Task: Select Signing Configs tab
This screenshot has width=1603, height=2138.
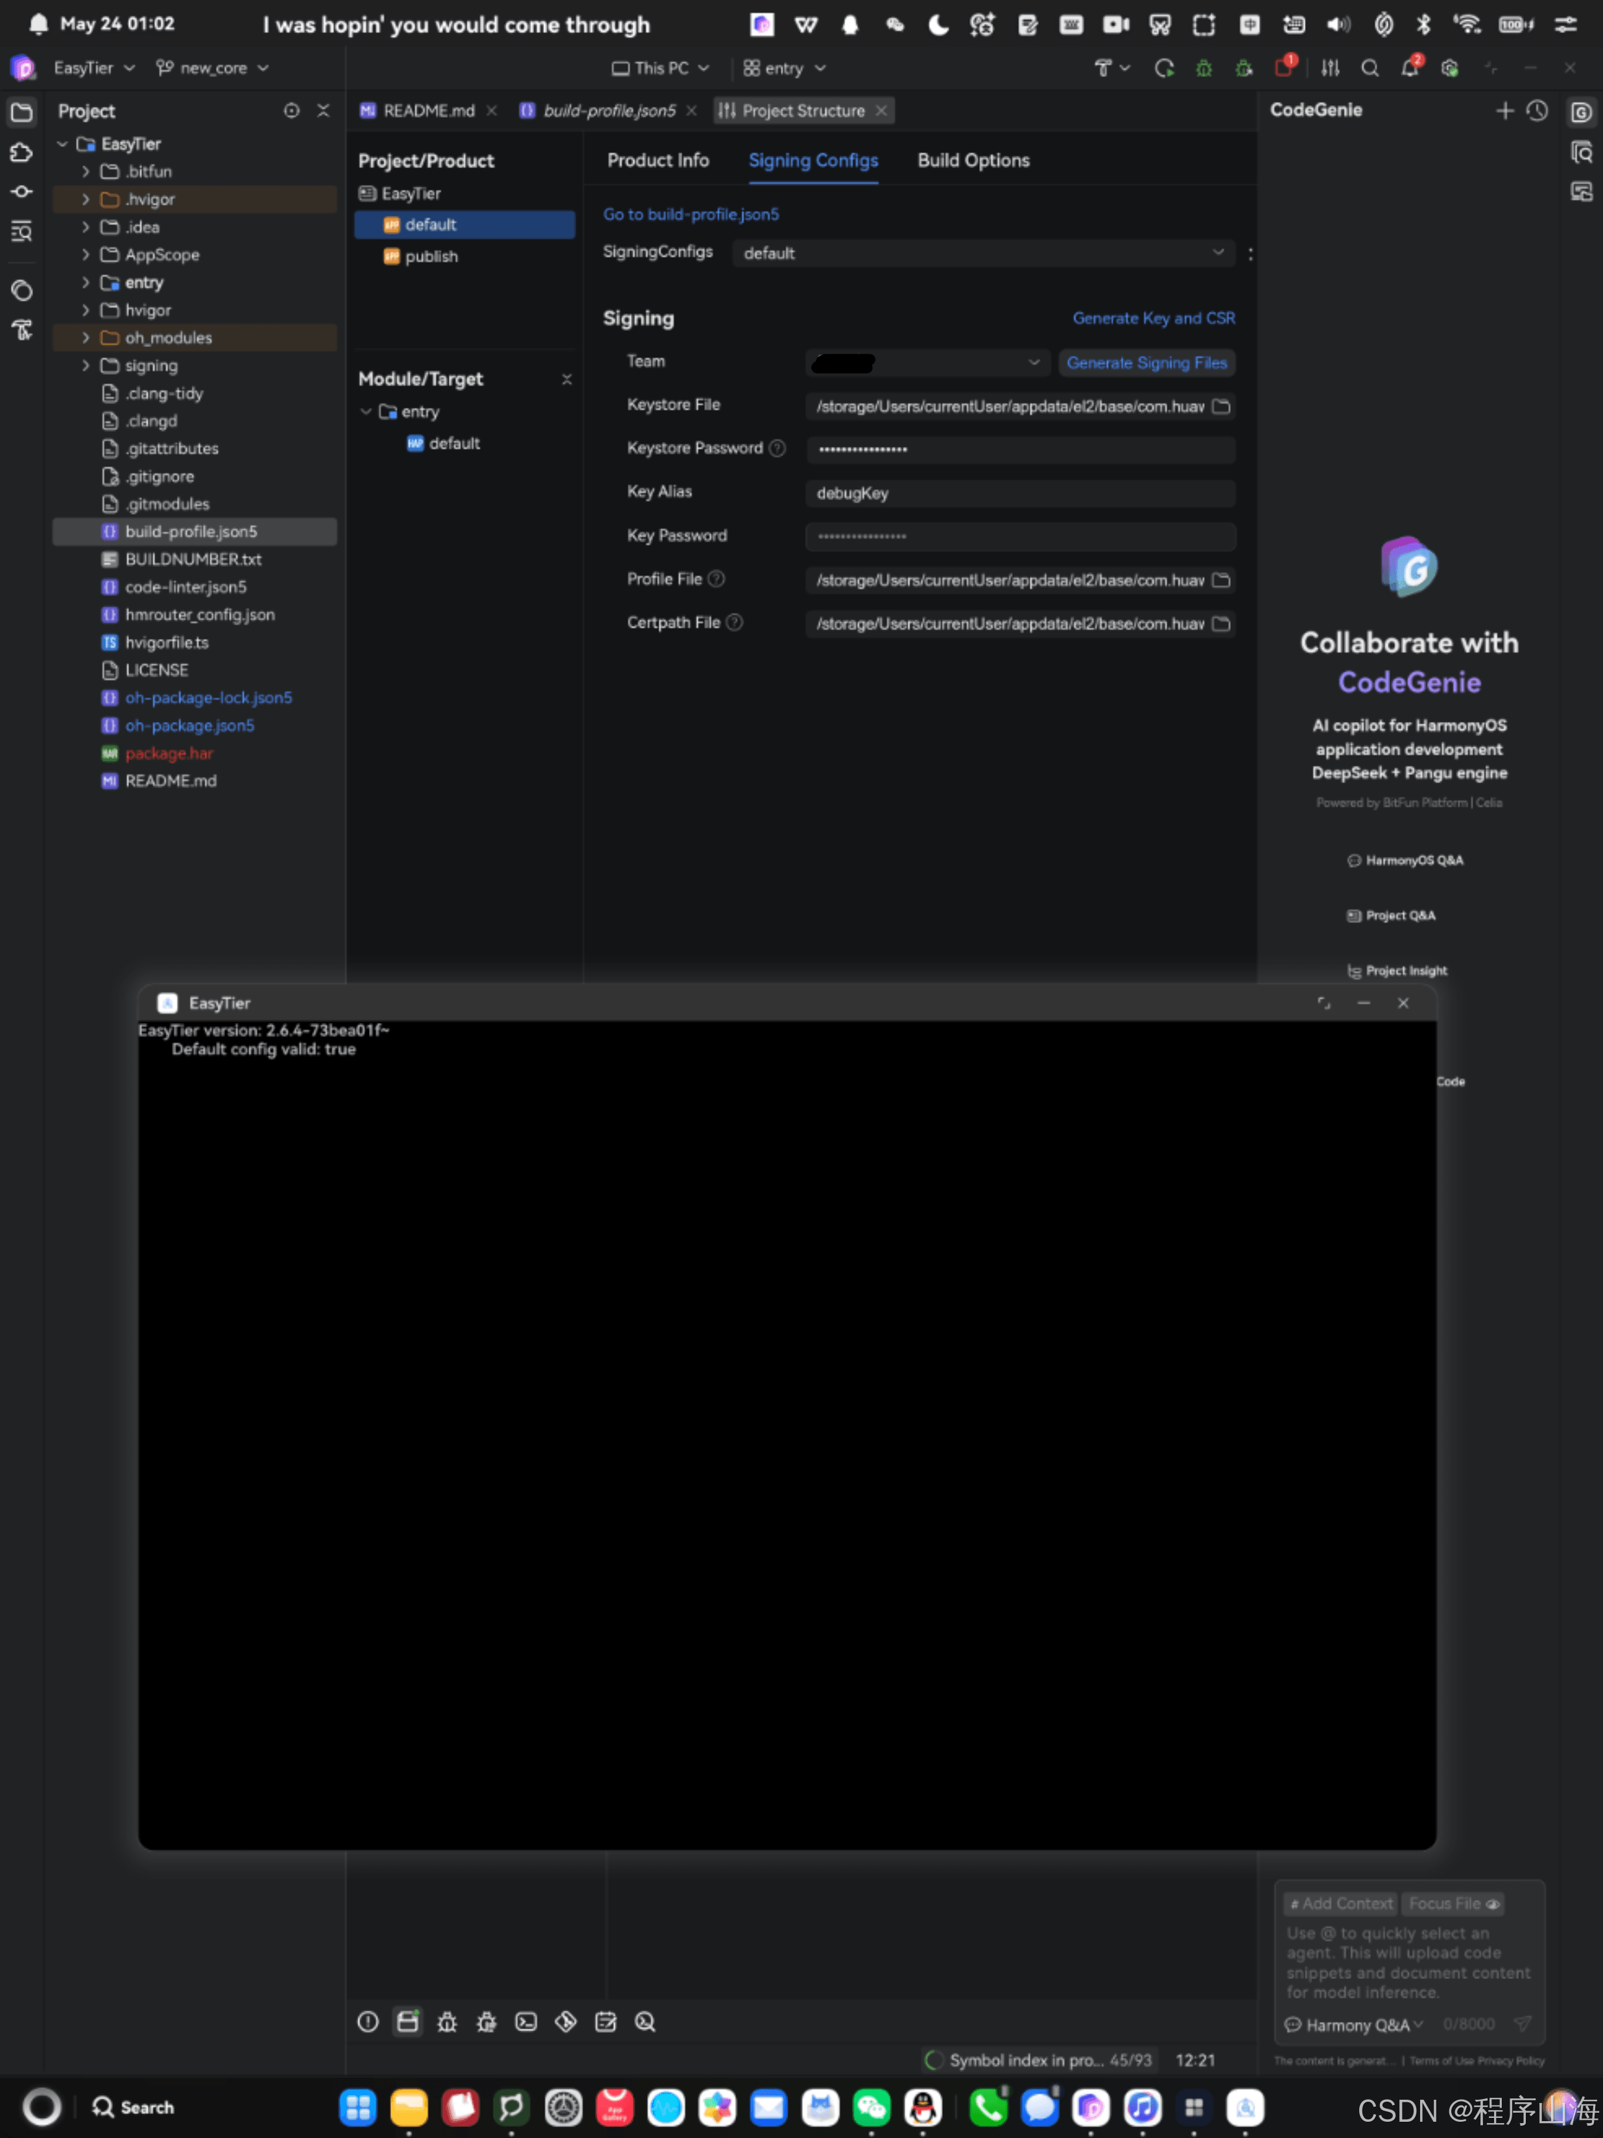Action: coord(814,160)
